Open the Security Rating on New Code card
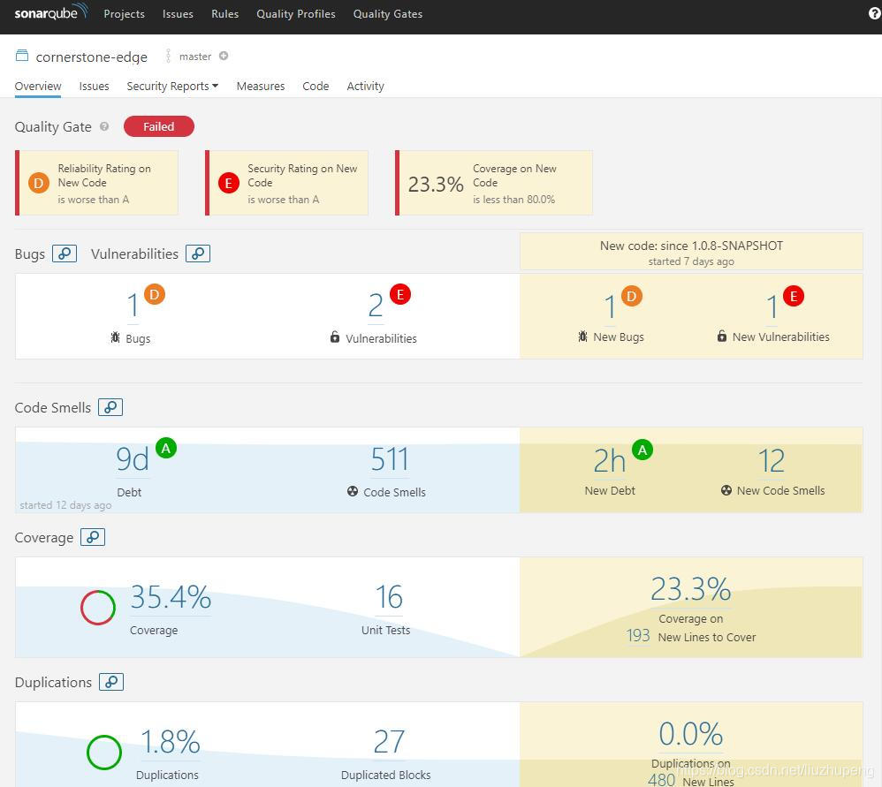 (286, 183)
